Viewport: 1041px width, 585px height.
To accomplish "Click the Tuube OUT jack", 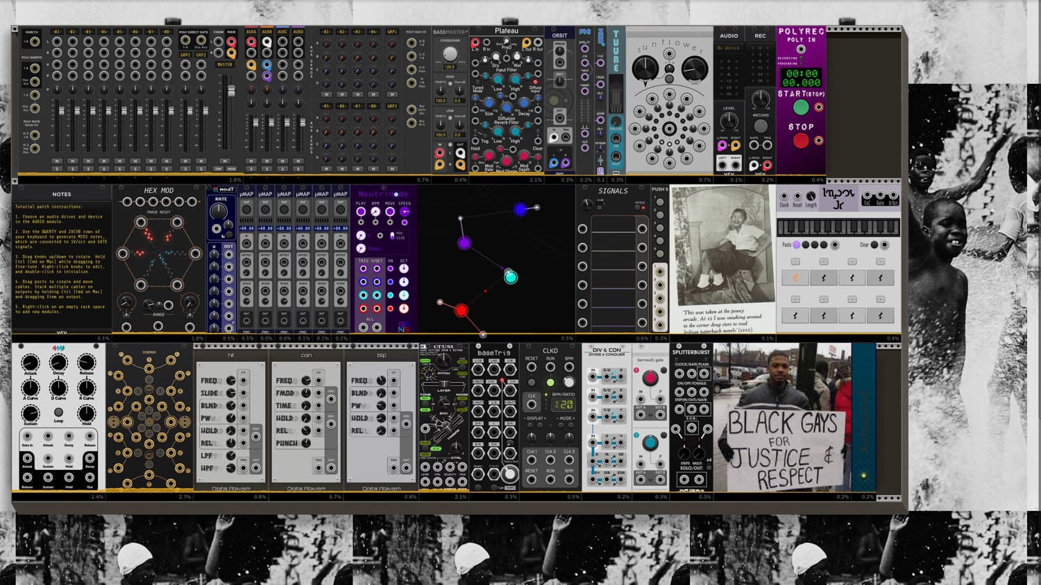I will point(616,156).
